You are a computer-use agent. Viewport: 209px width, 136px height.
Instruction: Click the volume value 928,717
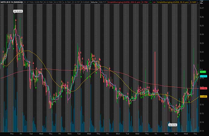point(102,2)
